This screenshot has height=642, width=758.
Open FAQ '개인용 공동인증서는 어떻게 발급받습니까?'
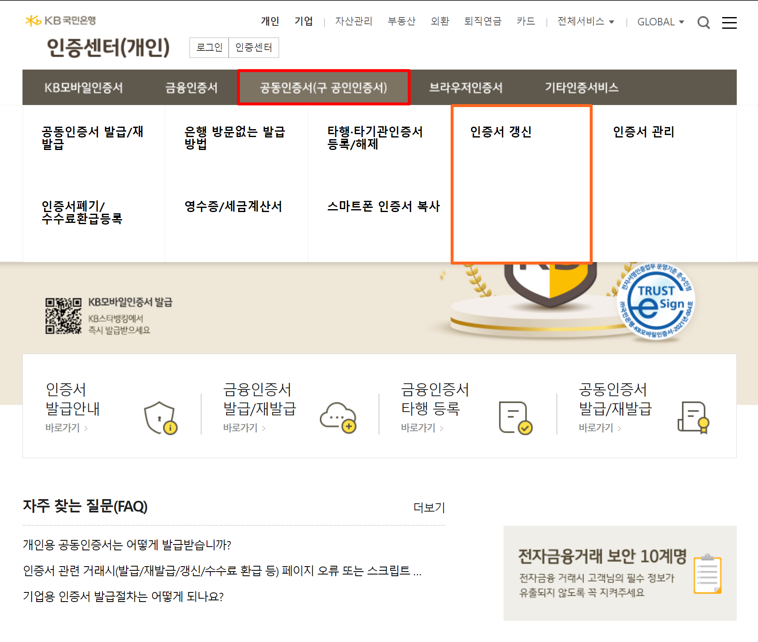pyautogui.click(x=127, y=545)
